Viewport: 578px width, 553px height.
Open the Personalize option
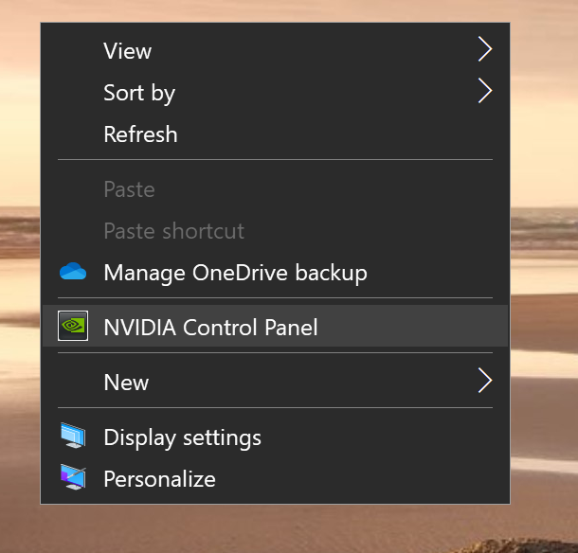pyautogui.click(x=275, y=478)
